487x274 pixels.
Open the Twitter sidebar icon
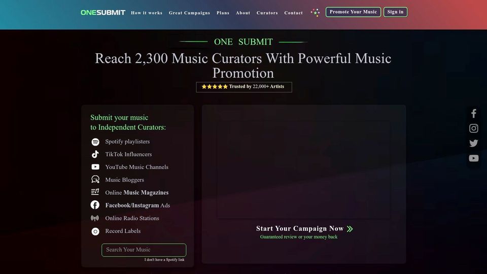tap(474, 143)
